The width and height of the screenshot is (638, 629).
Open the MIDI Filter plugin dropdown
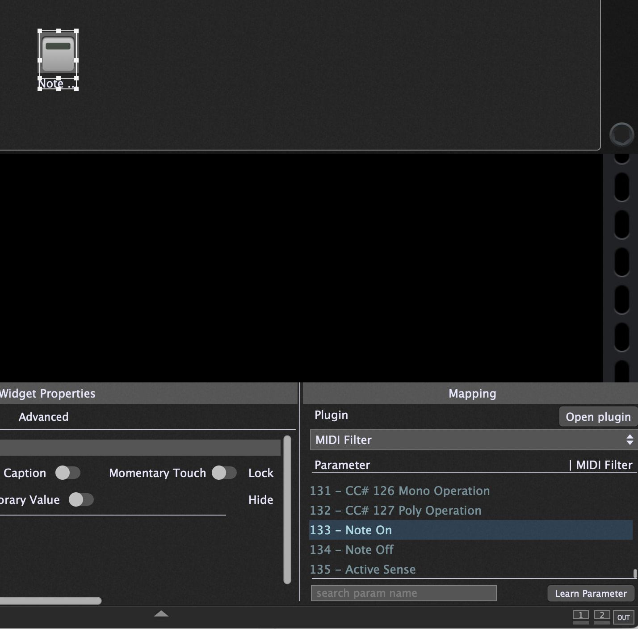coord(469,440)
